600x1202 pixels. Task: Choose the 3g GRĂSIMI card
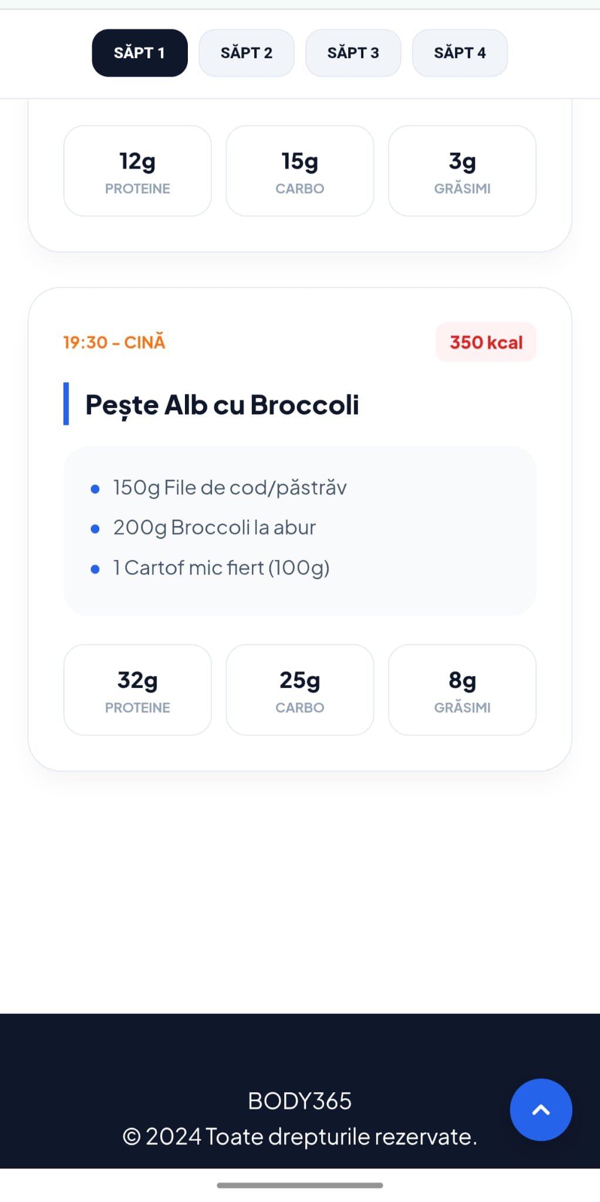coord(462,171)
